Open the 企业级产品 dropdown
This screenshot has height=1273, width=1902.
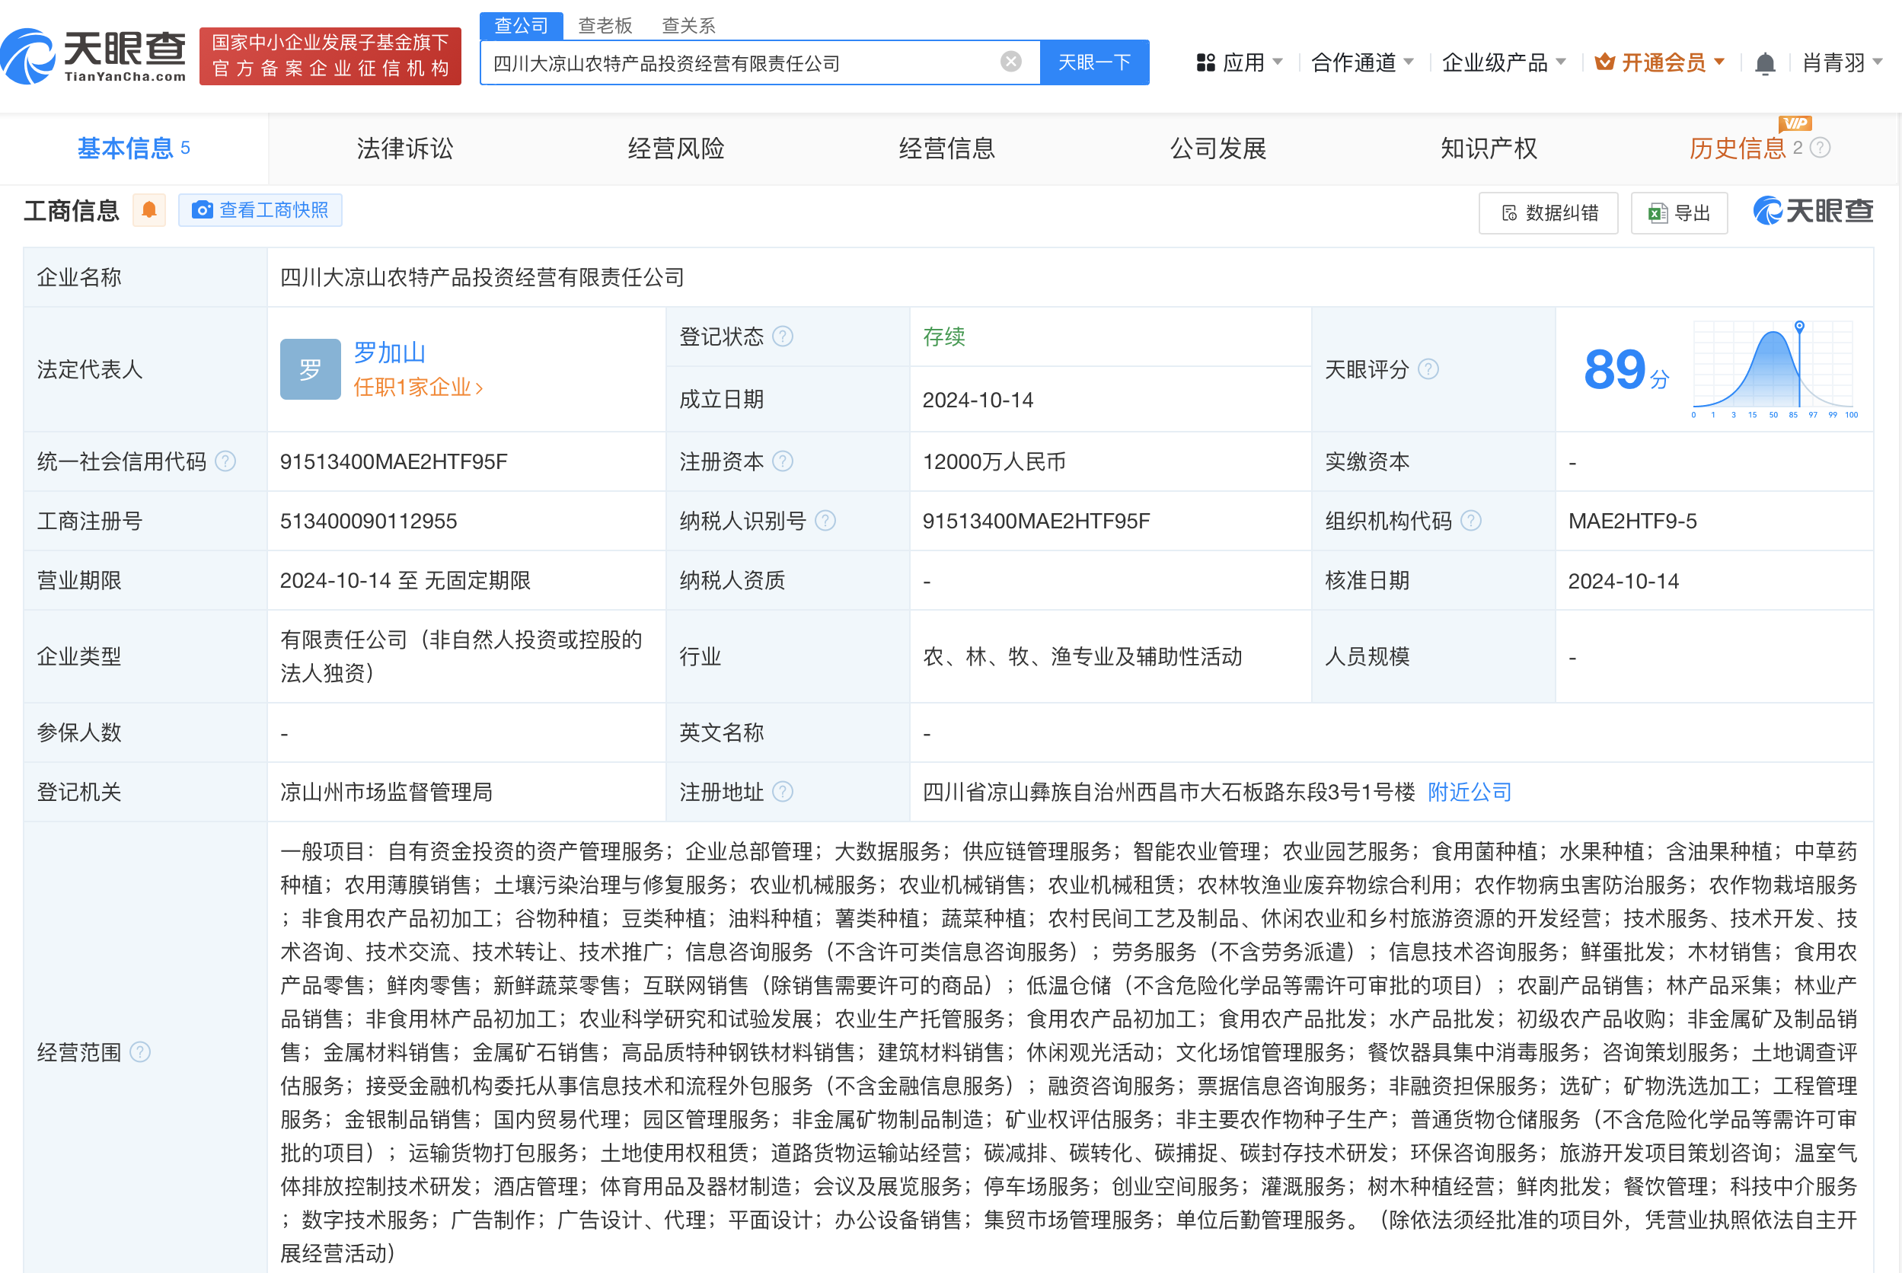point(1502,62)
